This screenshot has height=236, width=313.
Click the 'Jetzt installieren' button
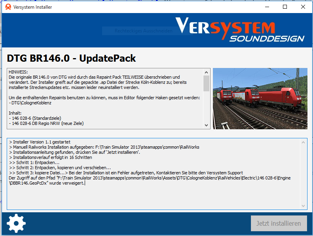tap(279, 223)
